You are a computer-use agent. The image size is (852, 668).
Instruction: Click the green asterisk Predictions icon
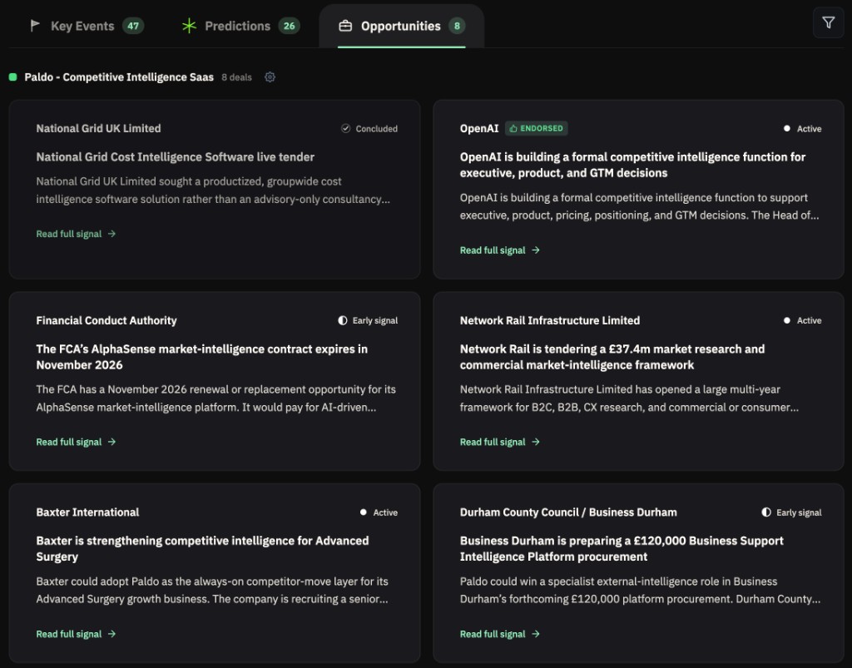tap(189, 26)
